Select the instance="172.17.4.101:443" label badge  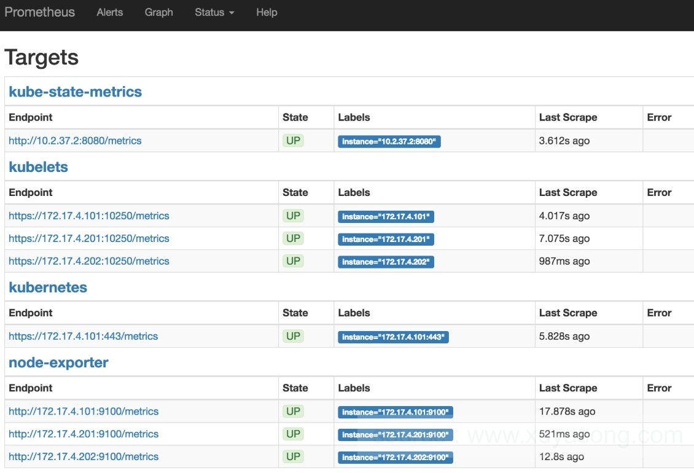click(393, 337)
